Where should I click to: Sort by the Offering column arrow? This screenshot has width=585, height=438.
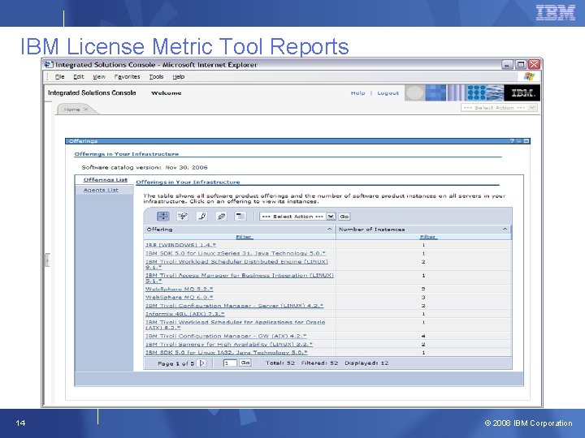pos(329,229)
